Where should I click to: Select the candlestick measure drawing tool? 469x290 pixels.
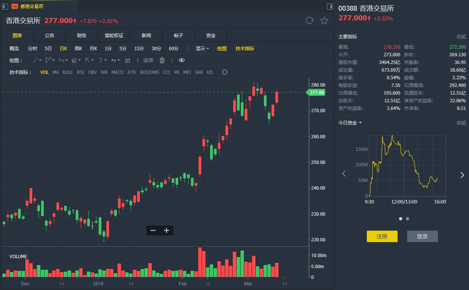click(x=128, y=60)
